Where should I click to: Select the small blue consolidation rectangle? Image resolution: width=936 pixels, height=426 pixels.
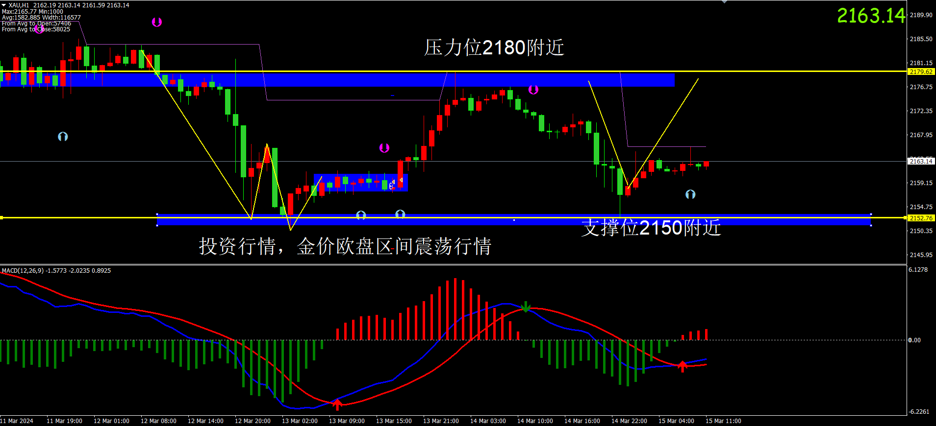click(360, 183)
